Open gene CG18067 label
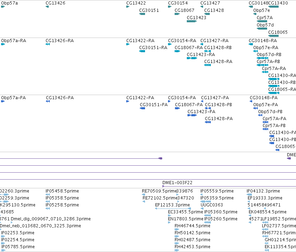 (184, 10)
